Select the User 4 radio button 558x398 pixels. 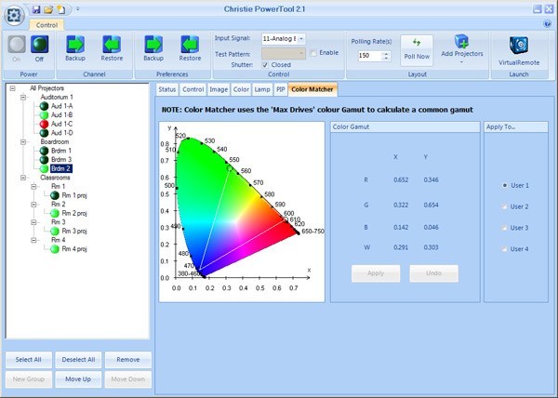point(505,249)
